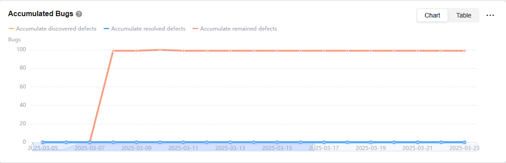This screenshot has width=506, height=163.
Task: Click the 2025-03-21 x-axis date label
Action: point(418,148)
